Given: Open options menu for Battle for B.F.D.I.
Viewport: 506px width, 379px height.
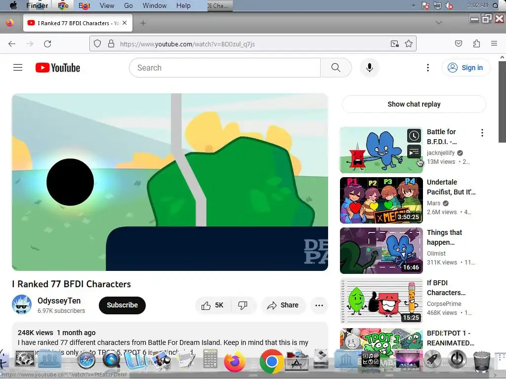Looking at the screenshot, I should pyautogui.click(x=482, y=133).
